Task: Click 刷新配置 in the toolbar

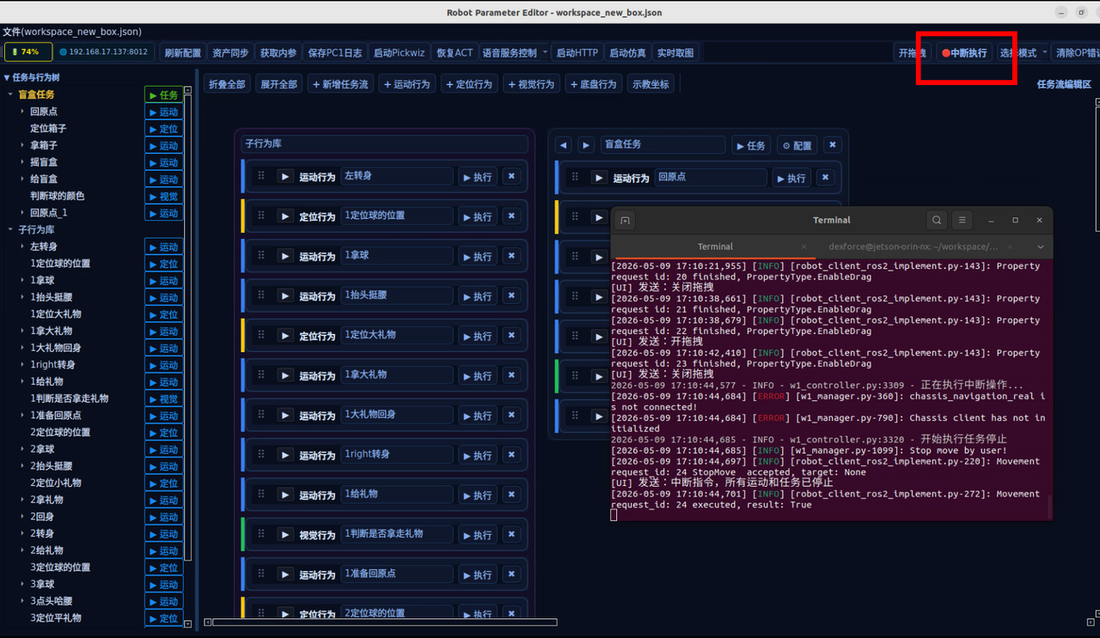Action: coord(182,52)
